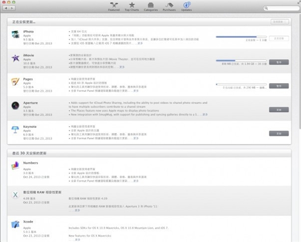The image size is (301, 242).
Task: Click the iPhoto app icon
Action: [x=16, y=34]
